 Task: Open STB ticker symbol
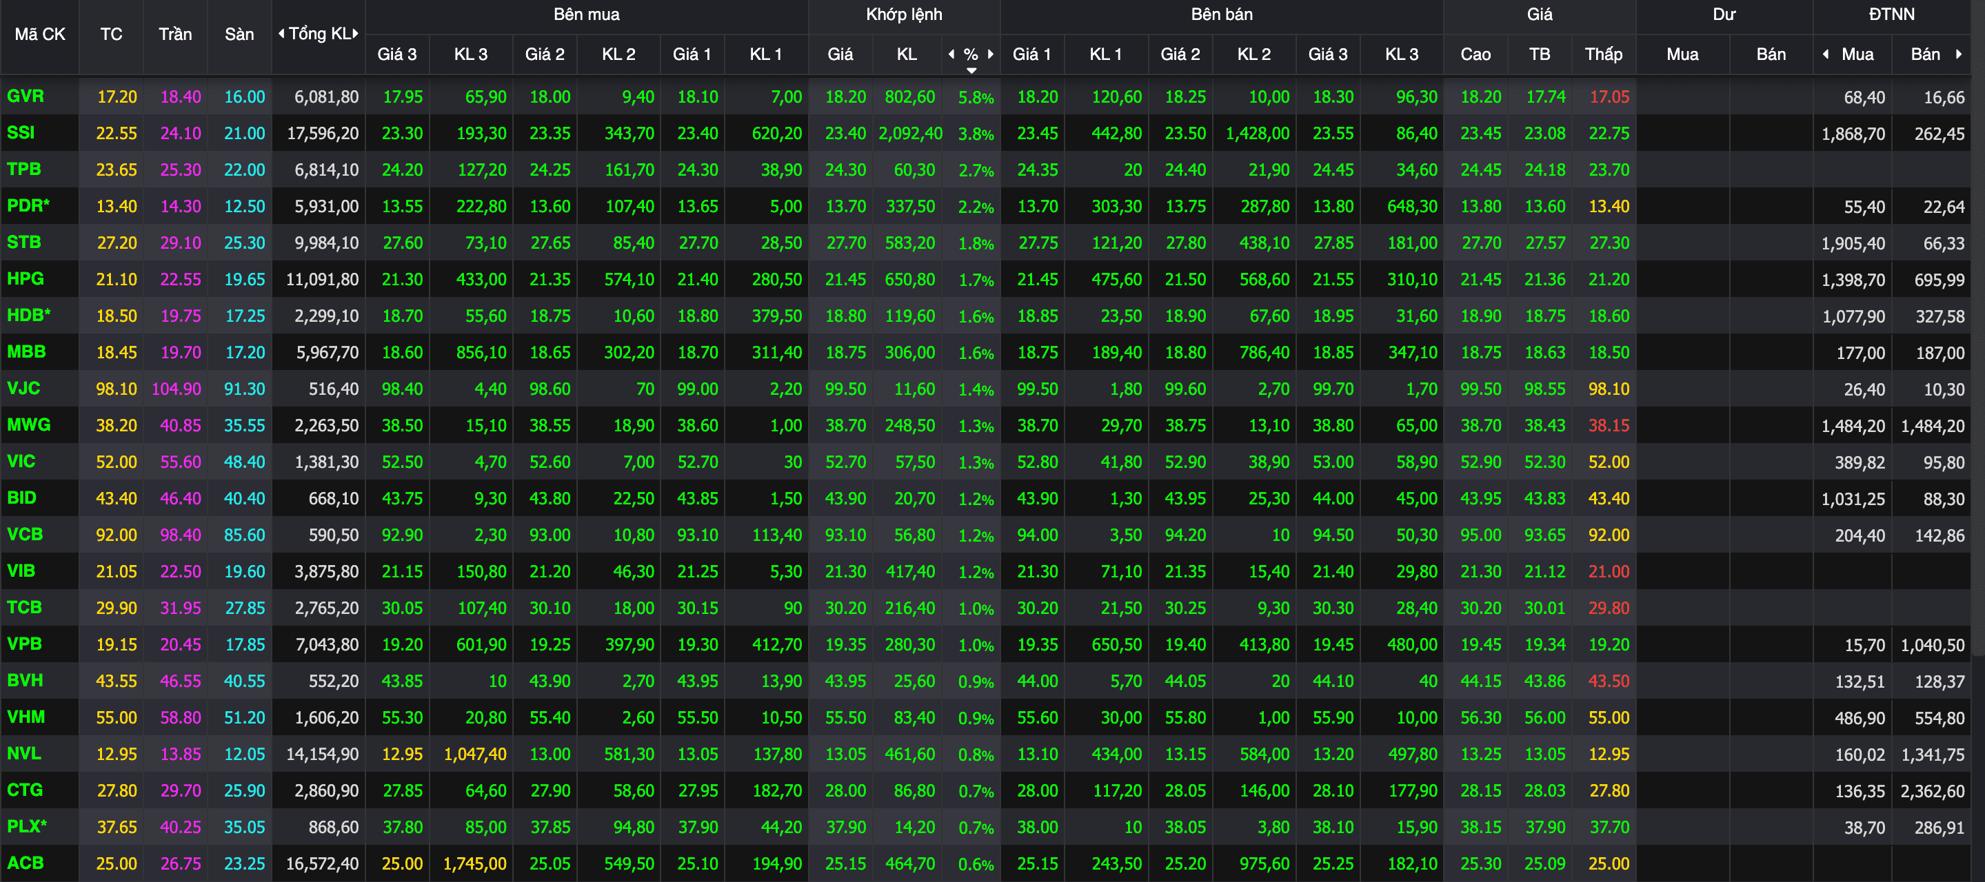click(x=24, y=242)
